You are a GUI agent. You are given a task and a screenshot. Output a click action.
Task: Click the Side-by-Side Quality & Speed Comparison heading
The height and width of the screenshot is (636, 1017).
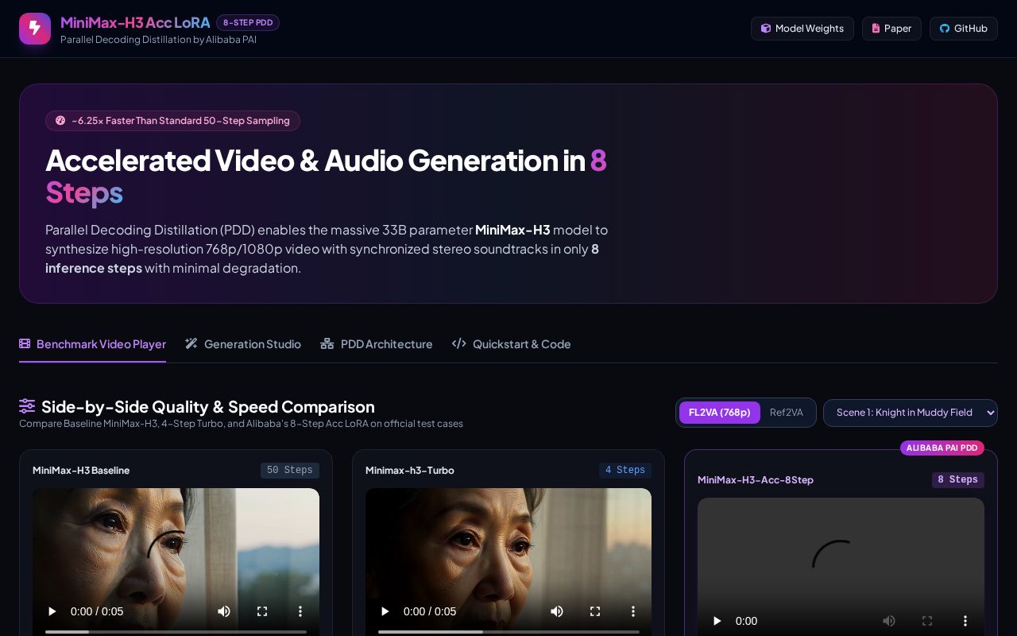(208, 407)
